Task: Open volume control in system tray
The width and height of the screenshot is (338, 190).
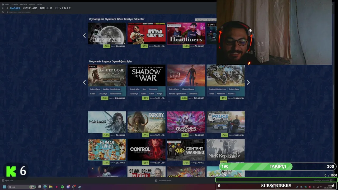Action: [x=321, y=187]
